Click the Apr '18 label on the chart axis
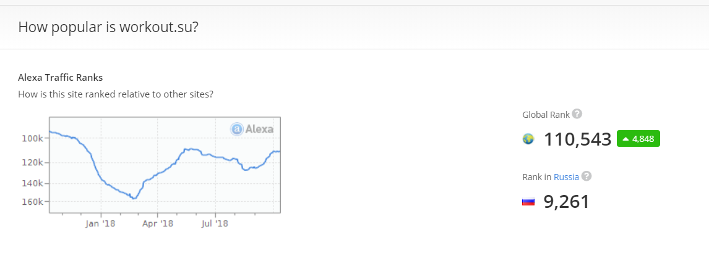The image size is (709, 256). 158,224
